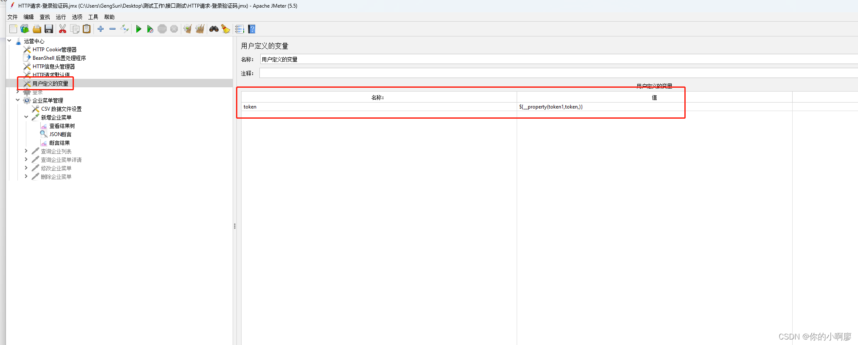The width and height of the screenshot is (858, 345).
Task: Select HTTP信息头管理器 in the tree
Action: click(x=53, y=67)
